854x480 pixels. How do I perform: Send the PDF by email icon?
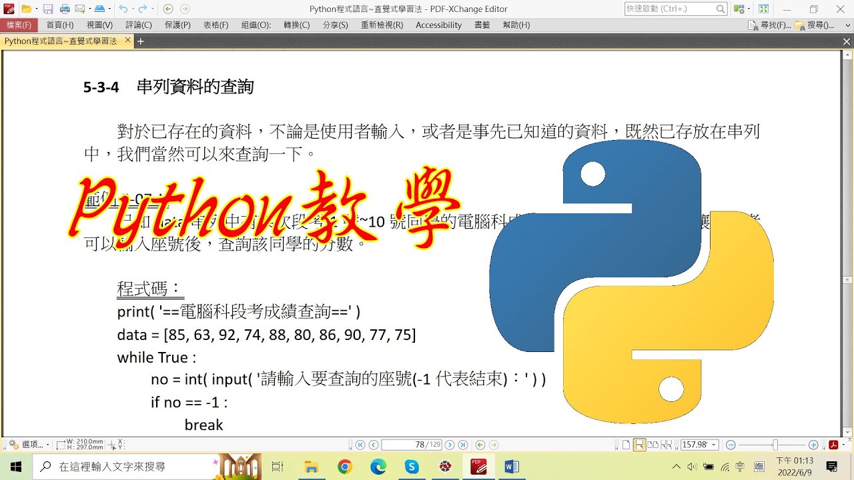[x=79, y=9]
